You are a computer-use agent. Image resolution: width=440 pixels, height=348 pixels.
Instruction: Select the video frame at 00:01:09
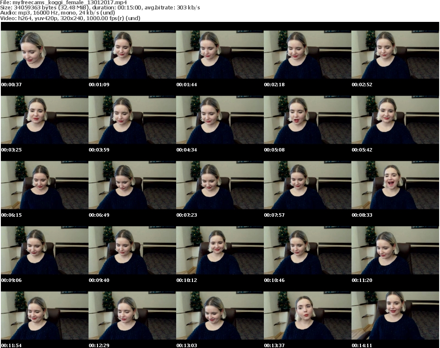click(x=132, y=54)
